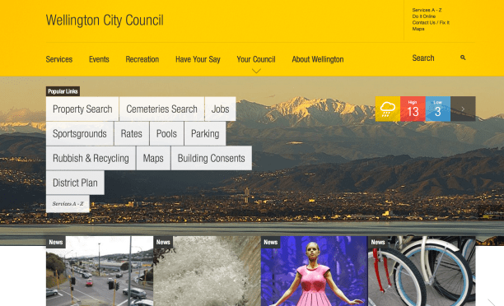This screenshot has height=306, width=504.
Task: Click the Wellington City Council title
Action: (x=105, y=21)
